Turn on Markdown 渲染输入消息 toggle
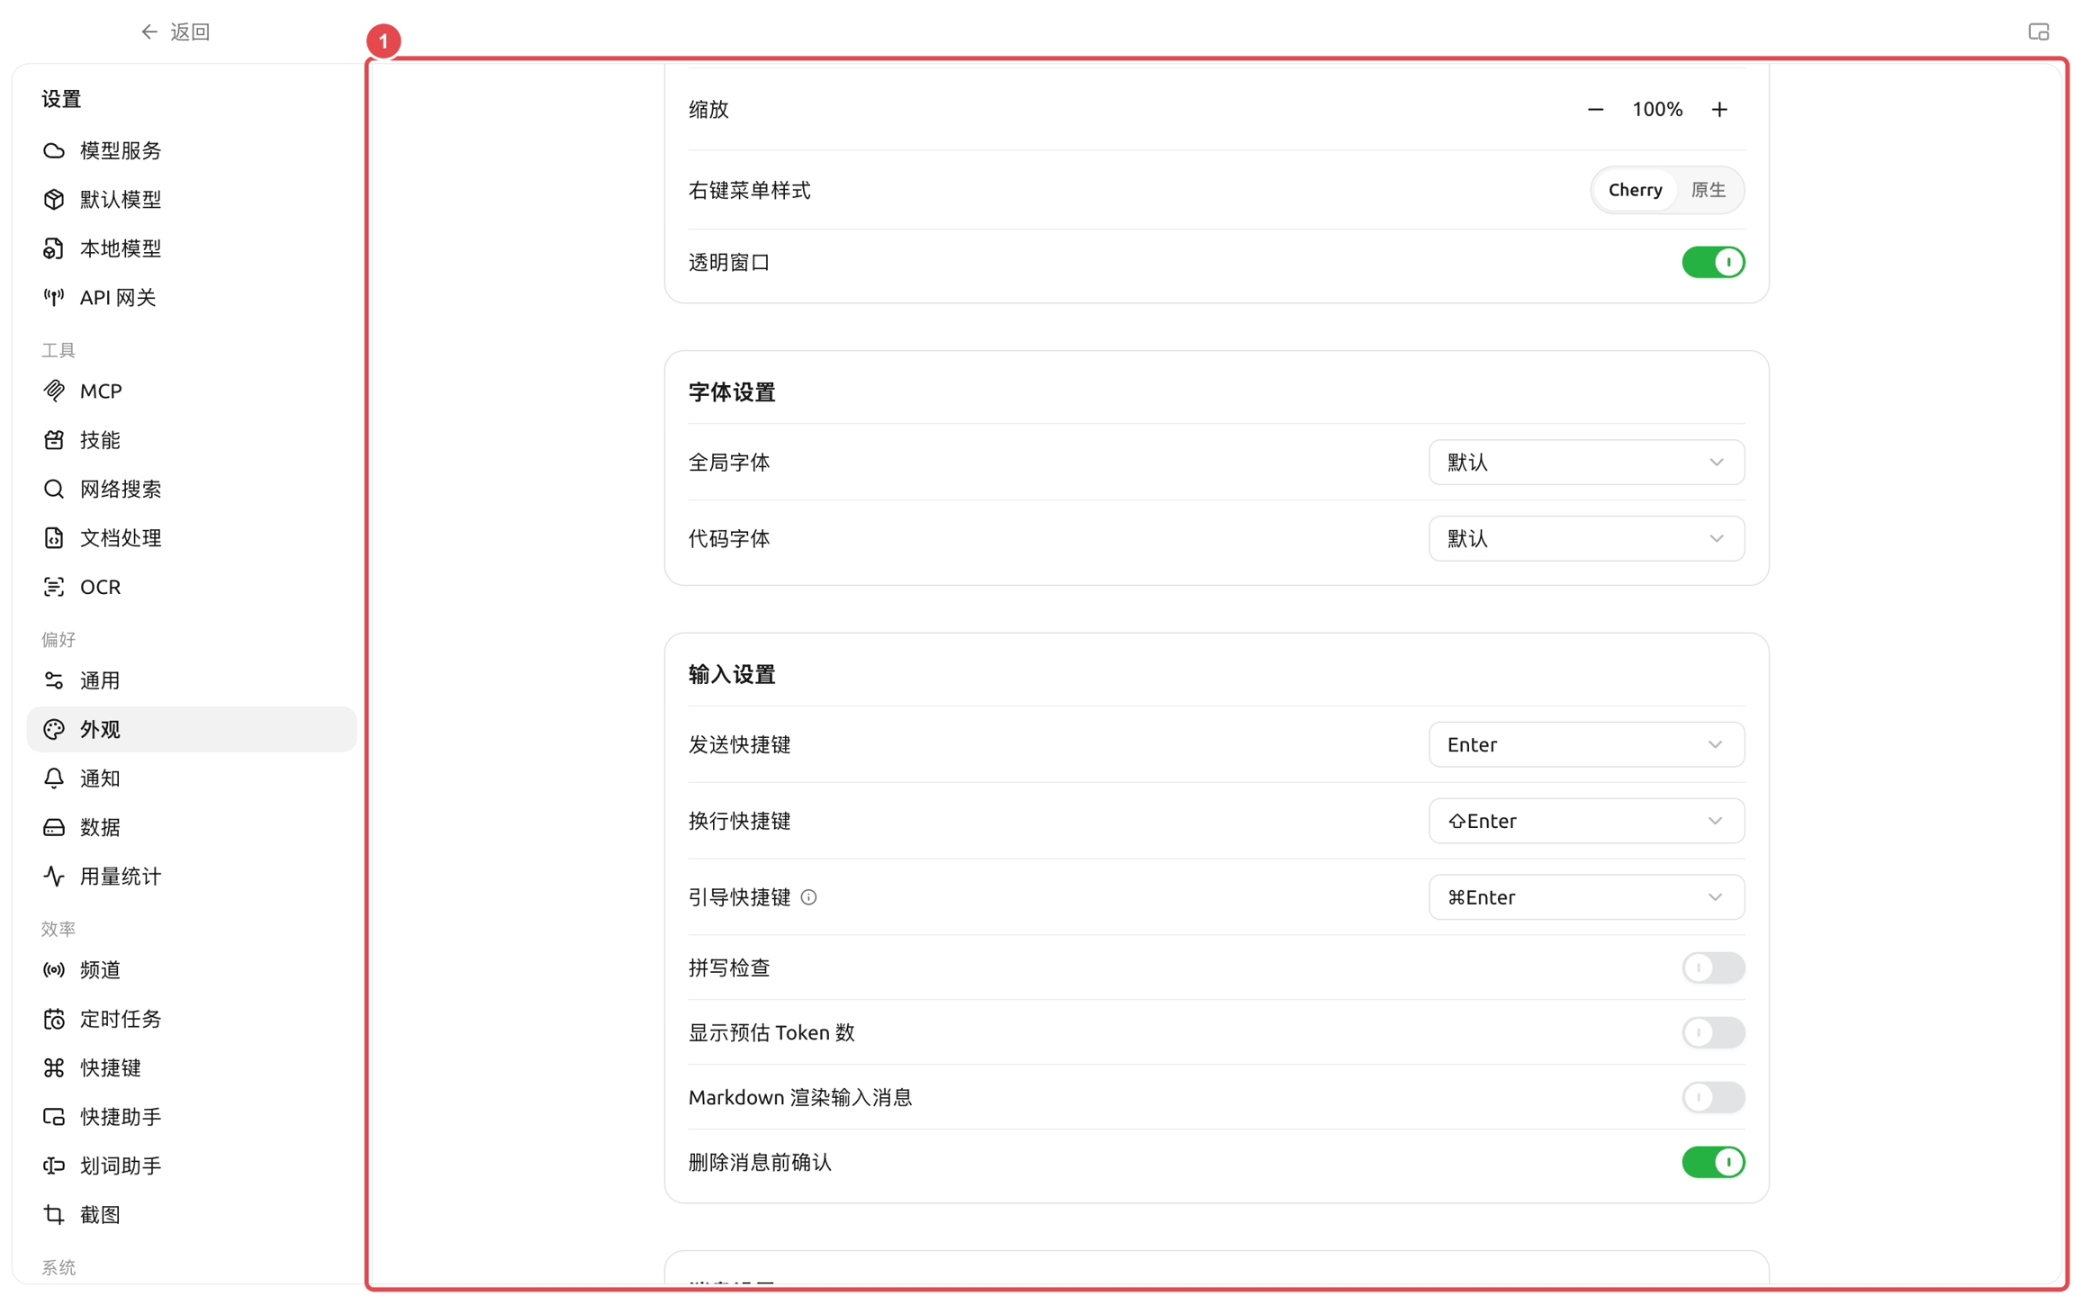The width and height of the screenshot is (2074, 1296). (x=1713, y=1097)
